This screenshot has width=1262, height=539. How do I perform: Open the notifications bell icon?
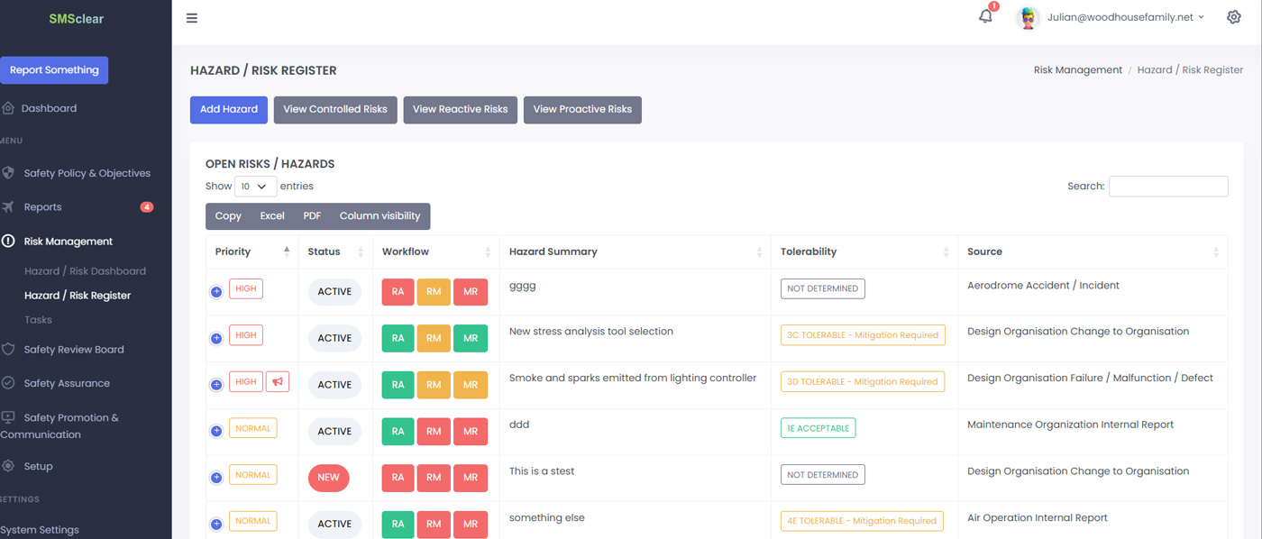click(985, 16)
